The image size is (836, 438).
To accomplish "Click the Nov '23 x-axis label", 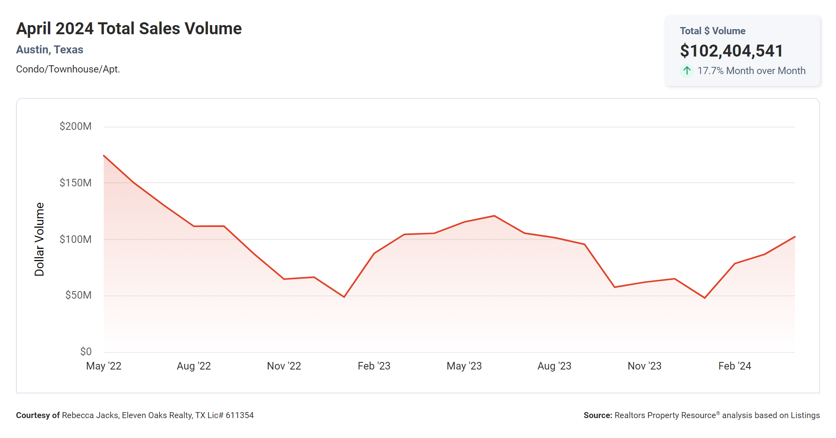I will (x=644, y=366).
